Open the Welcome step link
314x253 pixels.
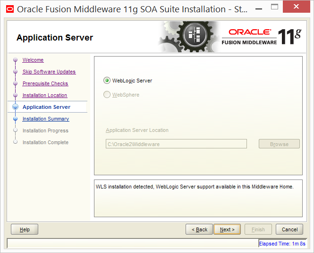tap(33, 60)
